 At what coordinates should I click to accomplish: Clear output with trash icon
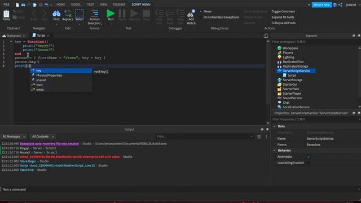tap(259, 136)
